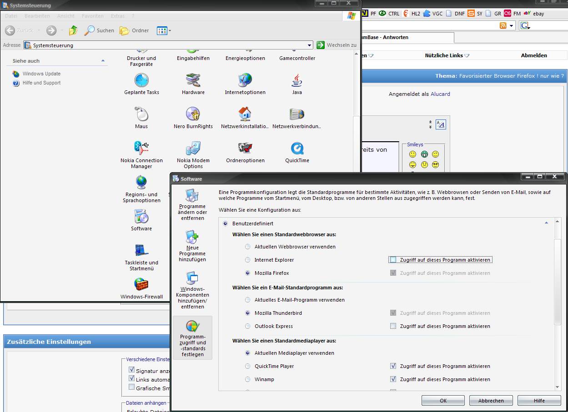Click the Up folder toolbar icon

coord(73,30)
